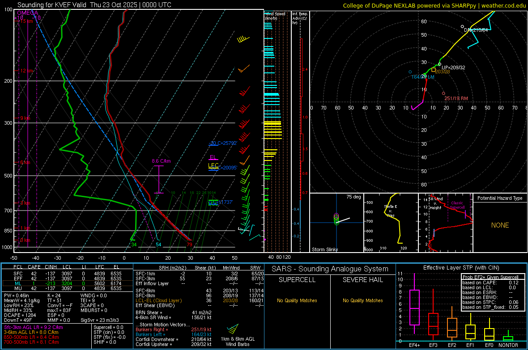This screenshot has width=528, height=350.
Task: Click the 'Corfidi Downshear = 210/64 kt' row
Action: click(x=174, y=339)
